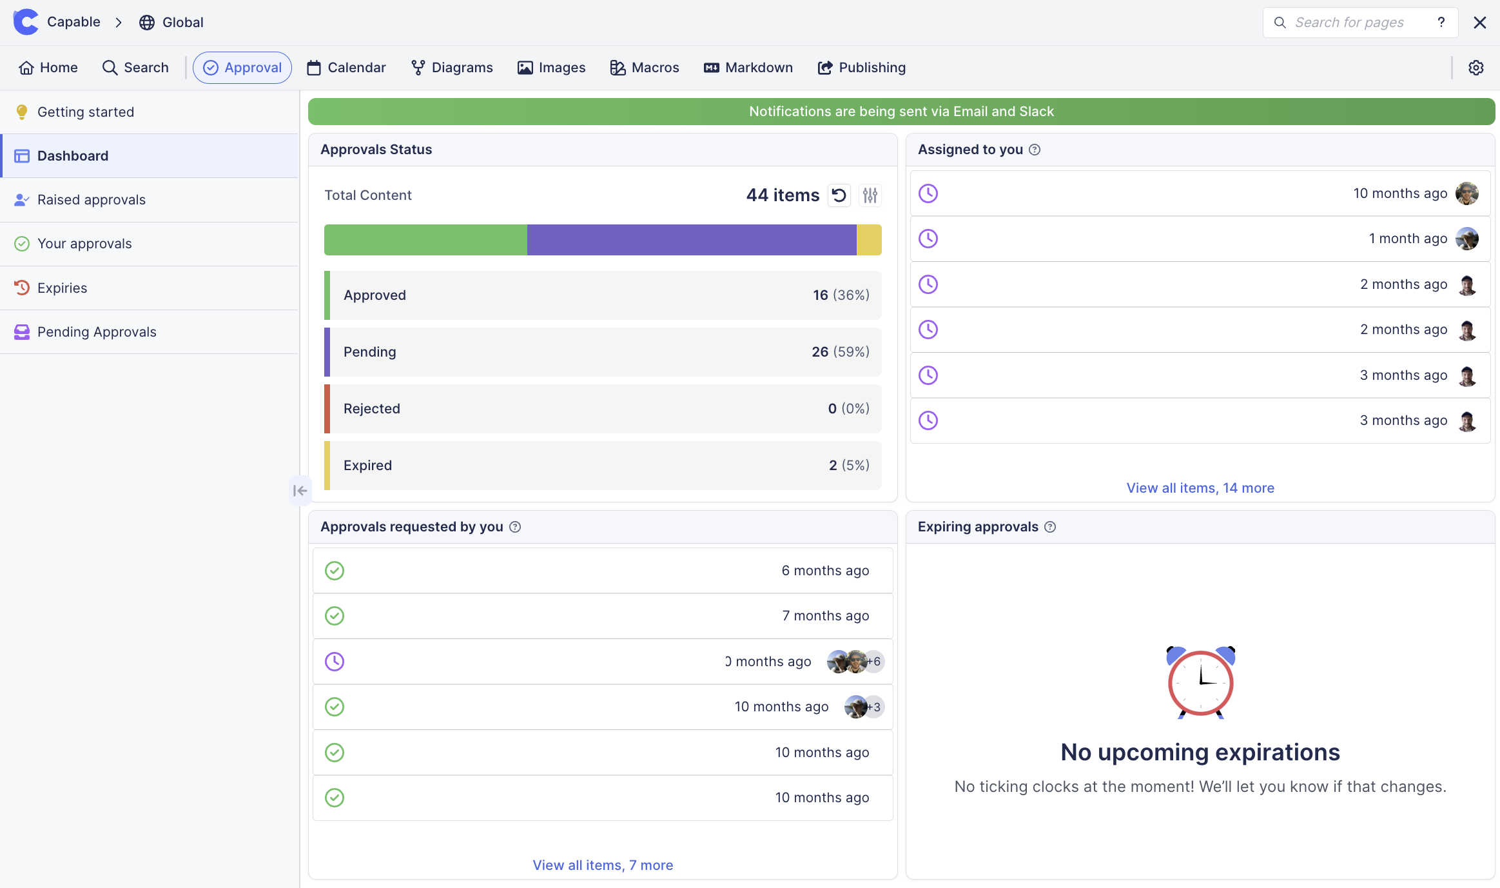Open the Global space breadcrumb
Image resolution: width=1500 pixels, height=888 pixels.
(171, 23)
